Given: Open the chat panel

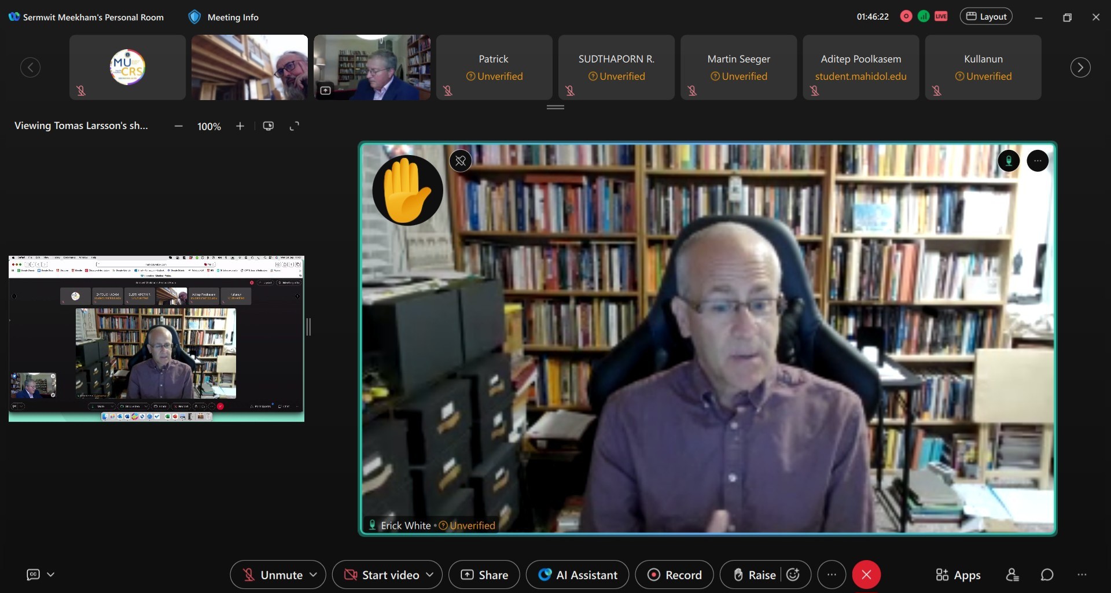Looking at the screenshot, I should tap(1047, 574).
